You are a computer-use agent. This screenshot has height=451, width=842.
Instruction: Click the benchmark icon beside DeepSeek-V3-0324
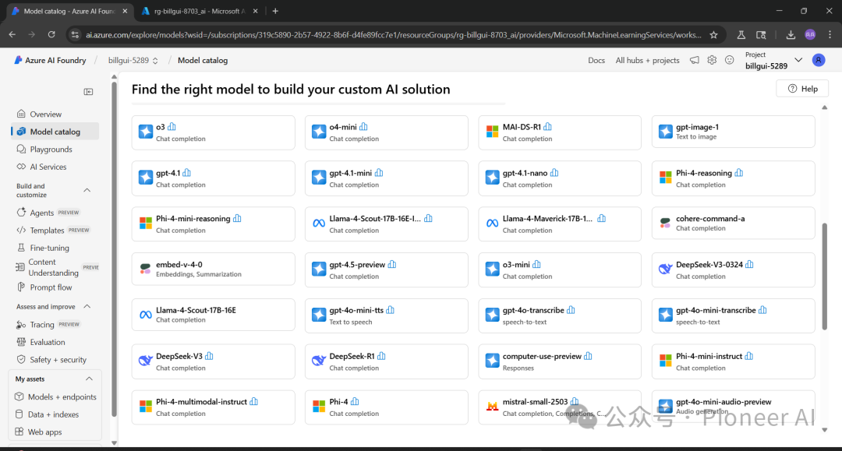pos(750,264)
